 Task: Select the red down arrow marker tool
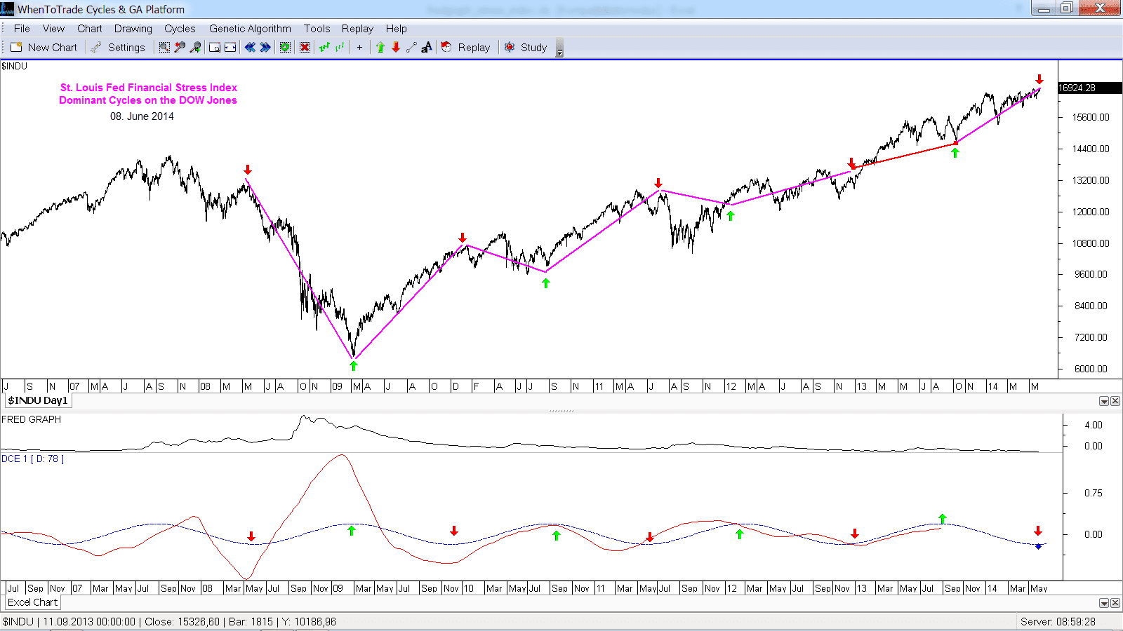coord(396,47)
